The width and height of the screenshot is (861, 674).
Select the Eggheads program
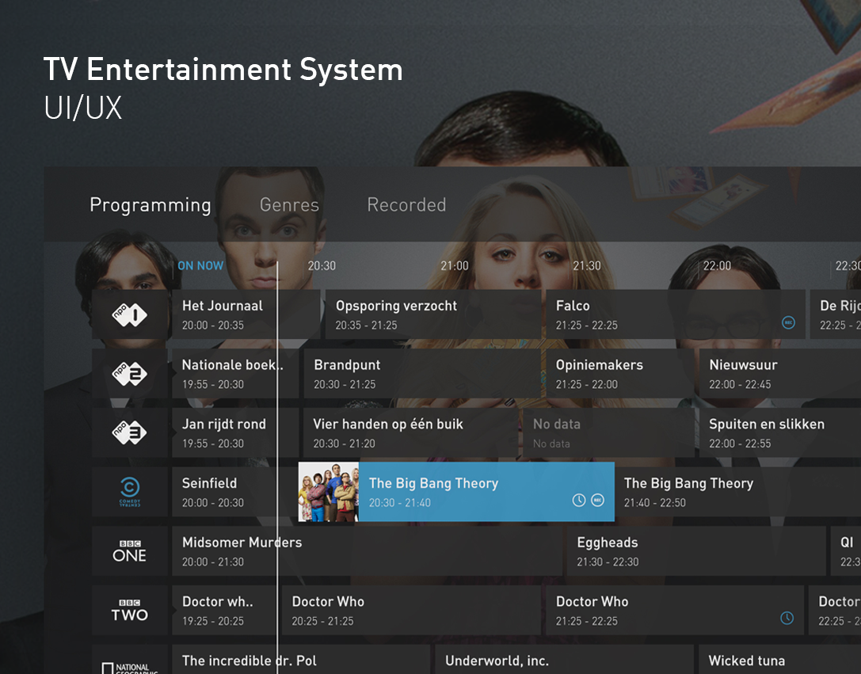[x=696, y=551]
